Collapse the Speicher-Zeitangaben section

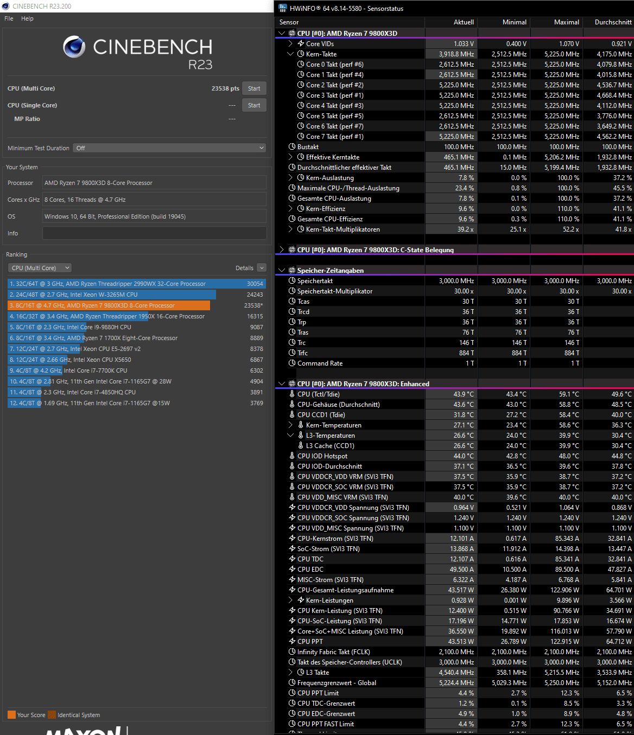pos(282,270)
